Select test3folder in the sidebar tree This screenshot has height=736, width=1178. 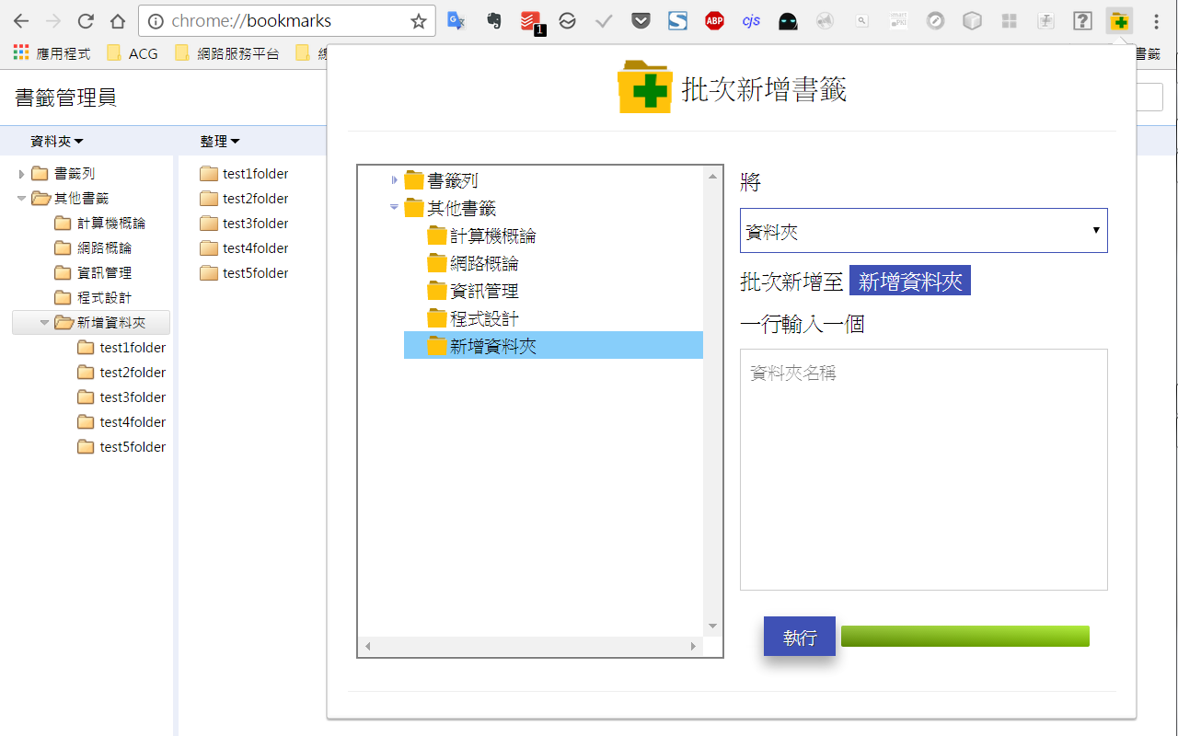121,397
